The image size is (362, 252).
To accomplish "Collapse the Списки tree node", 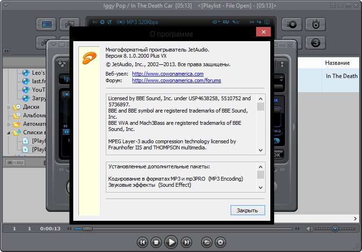I will click(9, 133).
